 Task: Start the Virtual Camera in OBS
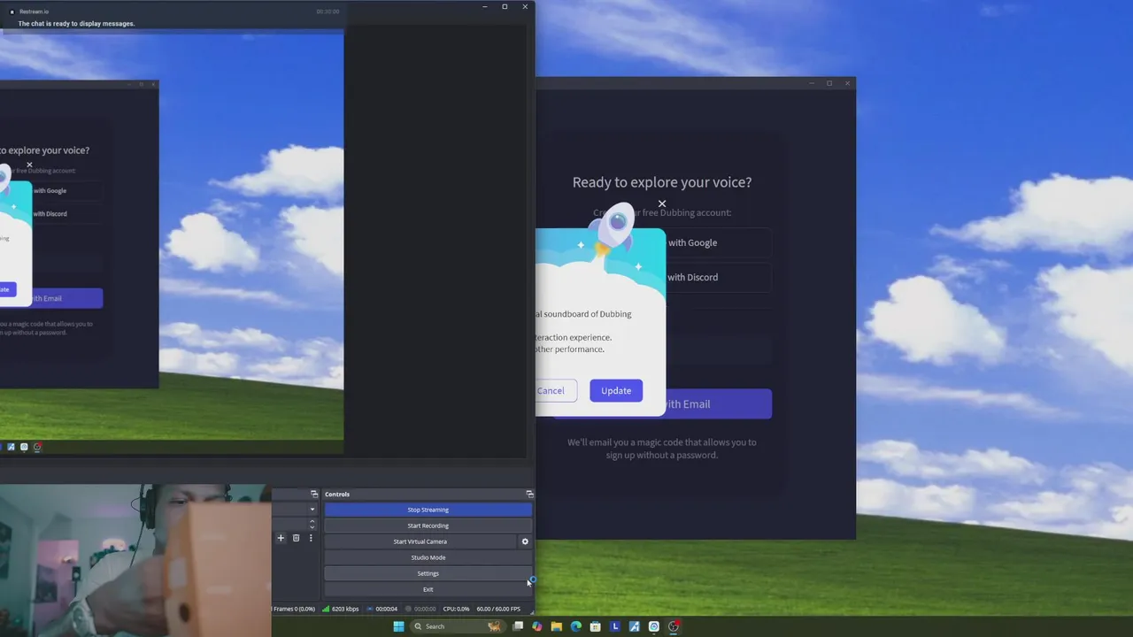420,541
